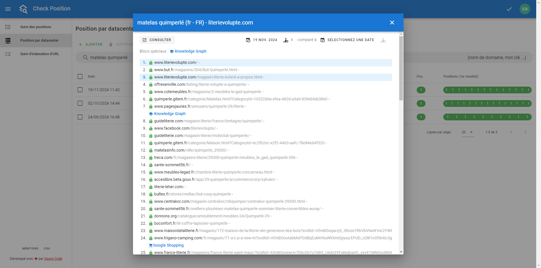Click the lock icon of www.but.fr result
Viewport: 541px width, 268px height.
point(151,70)
